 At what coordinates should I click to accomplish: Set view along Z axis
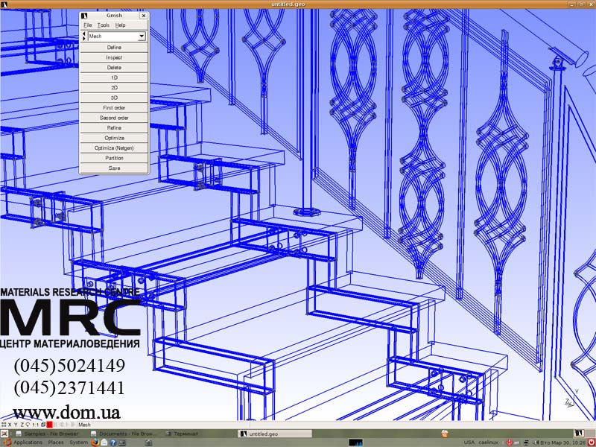click(22, 425)
